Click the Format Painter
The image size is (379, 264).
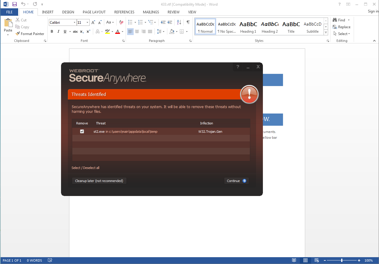pos(30,34)
